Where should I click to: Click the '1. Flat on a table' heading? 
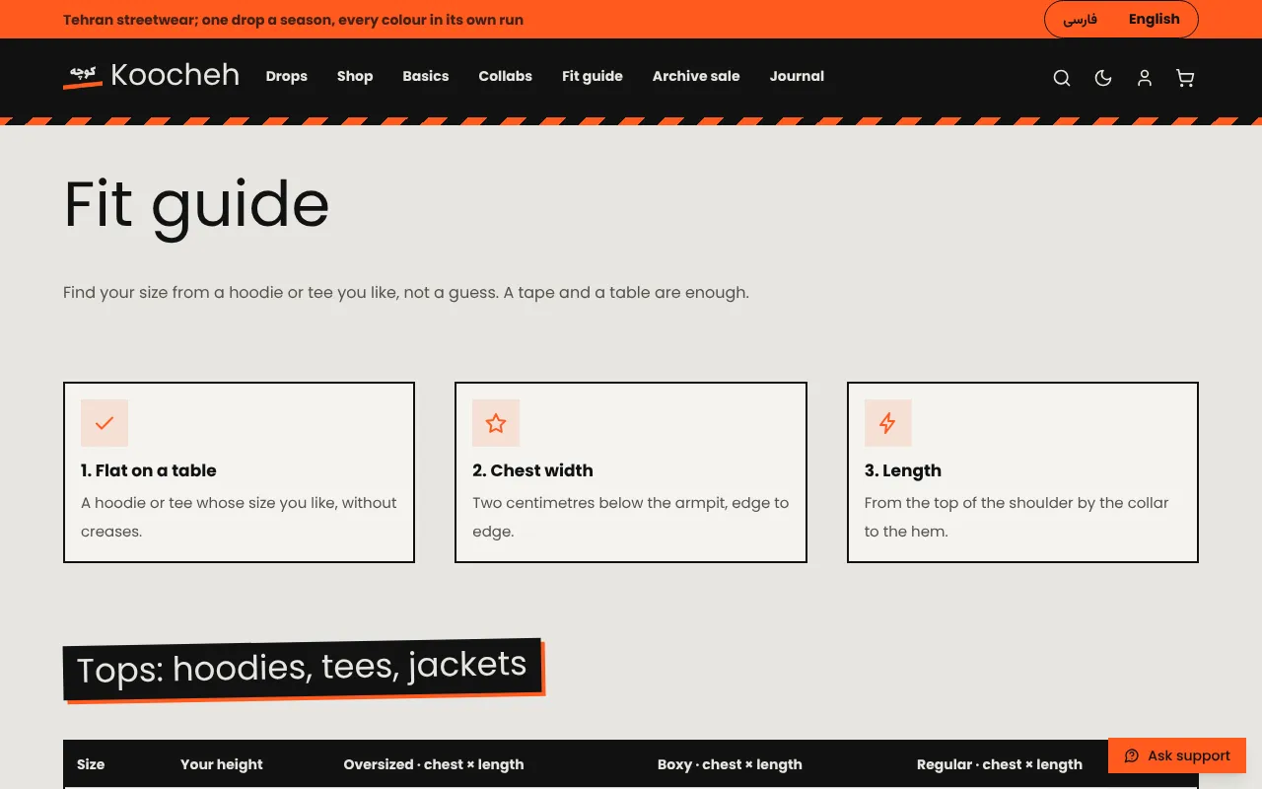coord(149,470)
